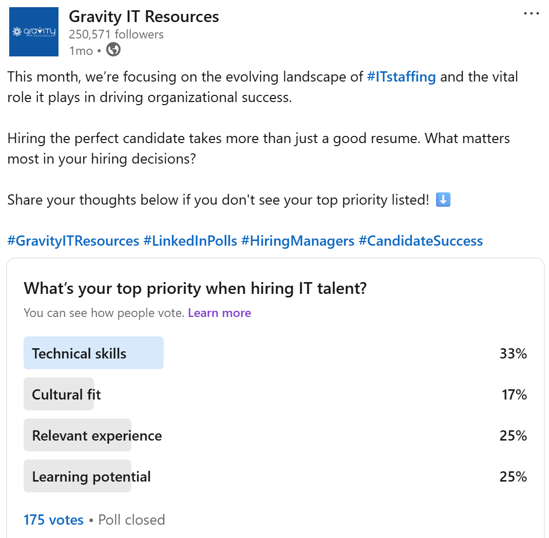
Task: Open the #LinkedInPolls hashtag
Action: point(190,241)
